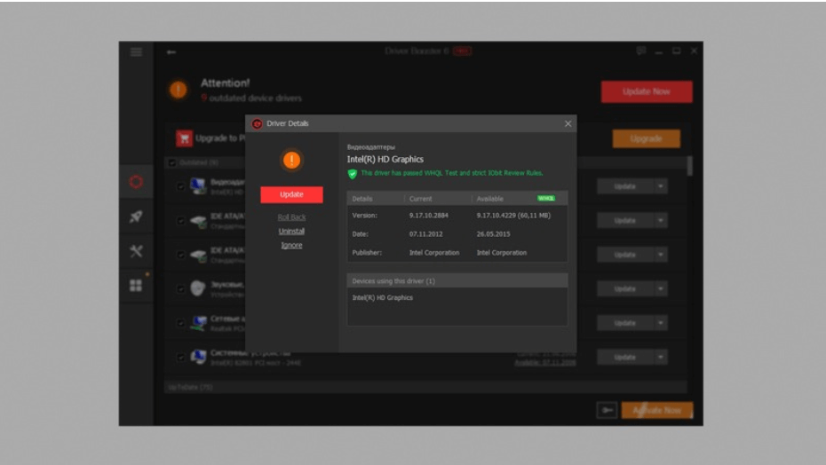Open dropdown next to the last row's Update
Viewport: 826px width, 465px height.
(661, 357)
